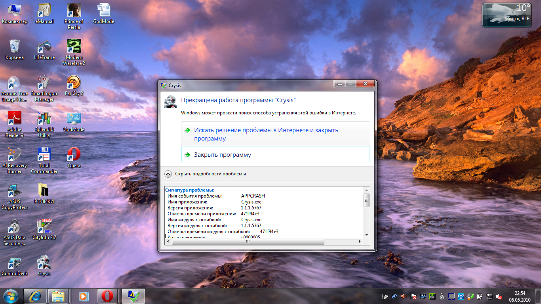The width and height of the screenshot is (541, 304).
Task: Open Acronis True Image Home shortcut
Action: (x=15, y=89)
